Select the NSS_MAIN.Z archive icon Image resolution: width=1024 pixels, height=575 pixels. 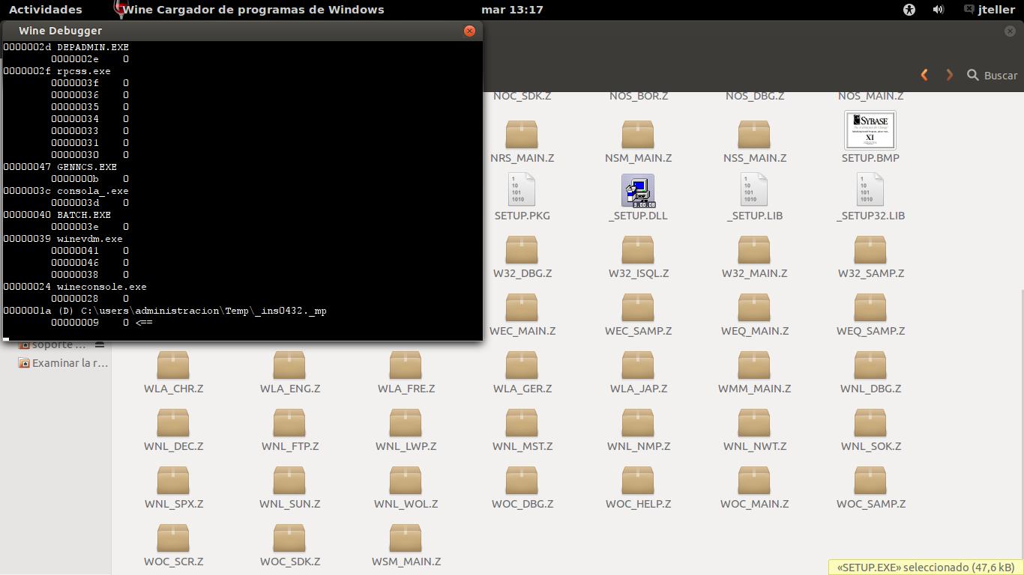point(754,135)
